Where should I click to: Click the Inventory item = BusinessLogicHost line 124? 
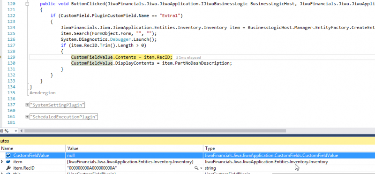(x=218, y=28)
